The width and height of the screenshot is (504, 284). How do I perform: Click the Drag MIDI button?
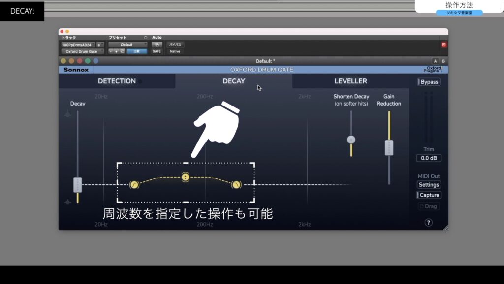[x=429, y=206]
